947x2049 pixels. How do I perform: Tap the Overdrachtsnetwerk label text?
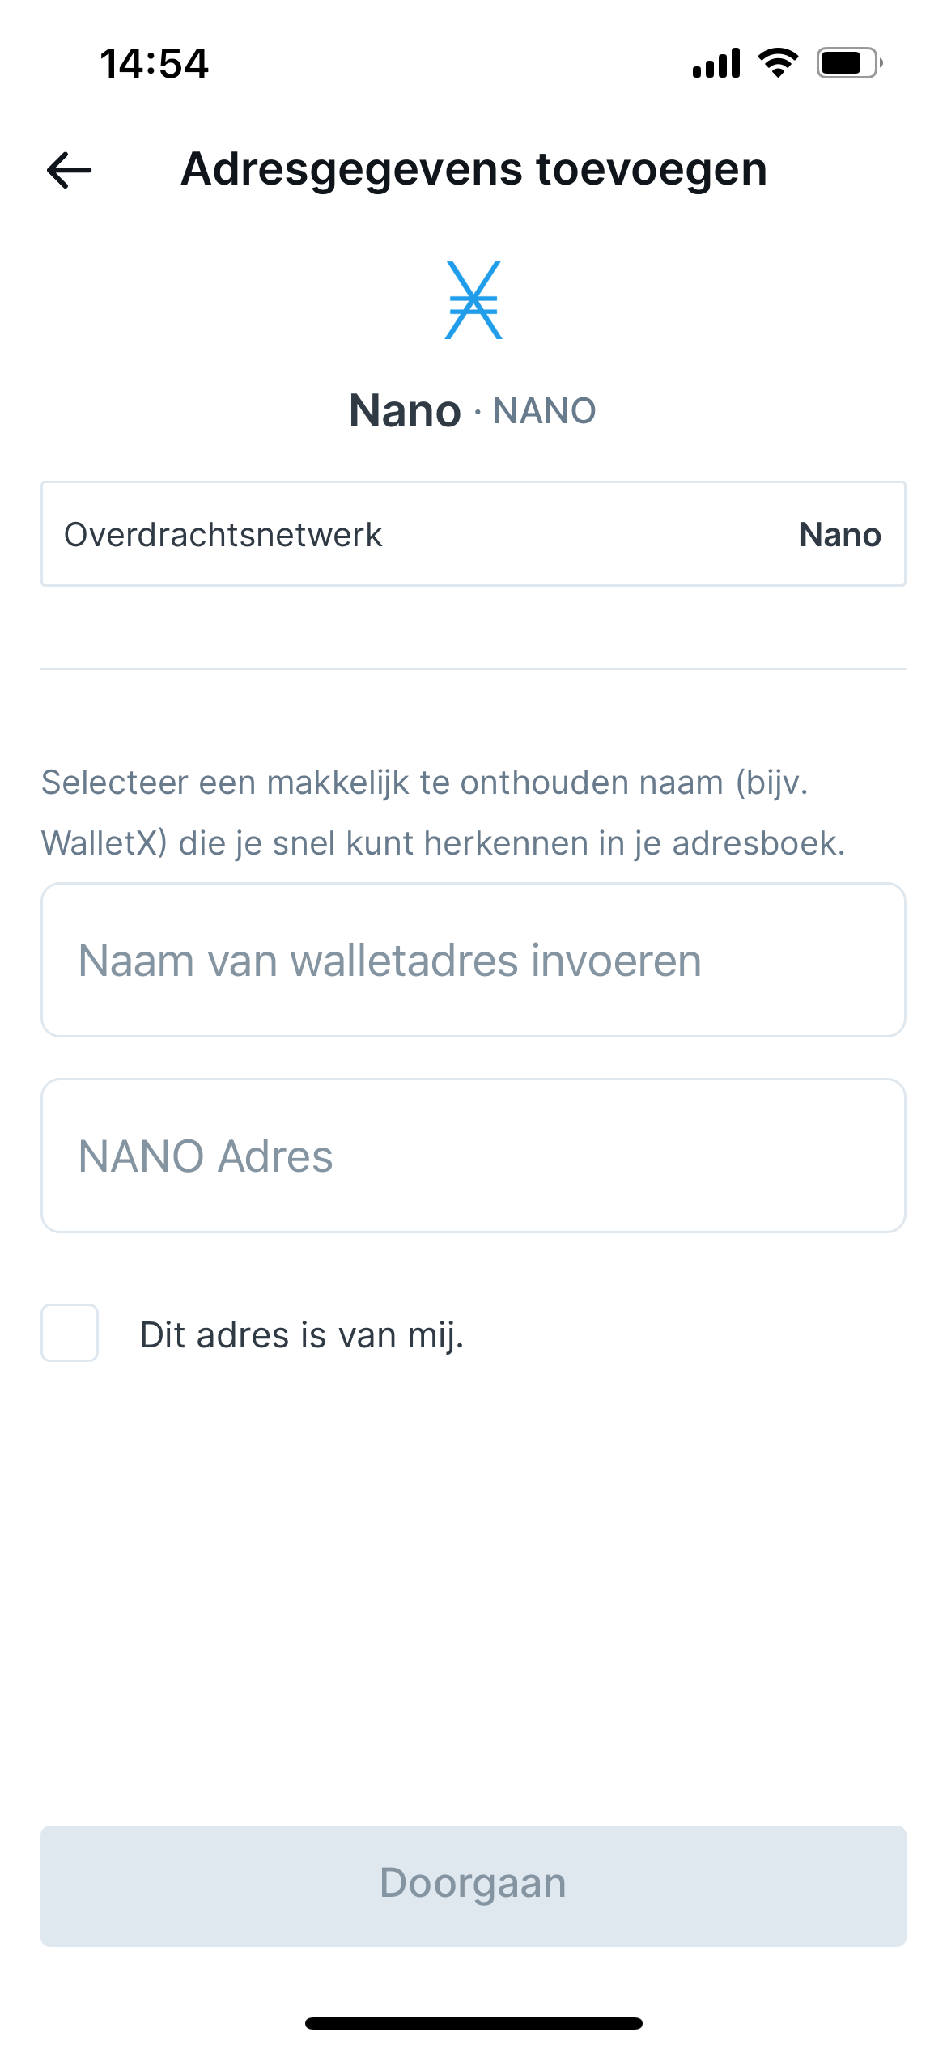223,535
